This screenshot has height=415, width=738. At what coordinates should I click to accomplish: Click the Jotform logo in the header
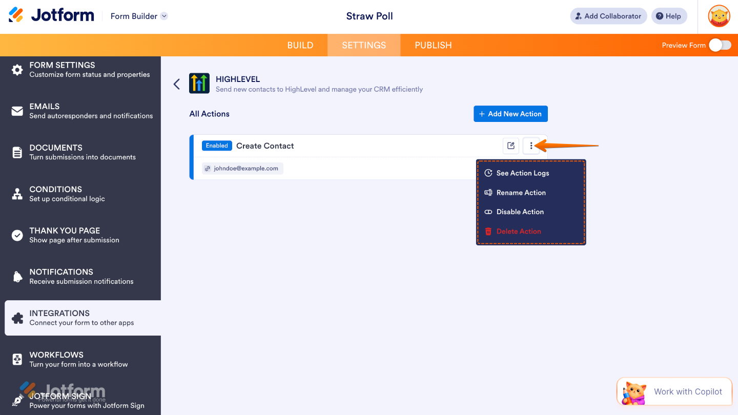pos(51,15)
